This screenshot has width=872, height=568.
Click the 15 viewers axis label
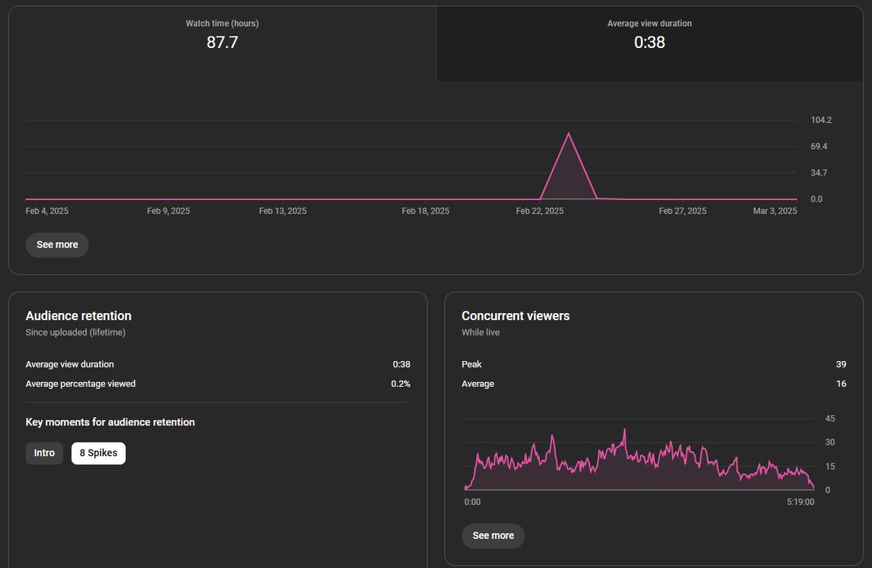click(x=830, y=466)
